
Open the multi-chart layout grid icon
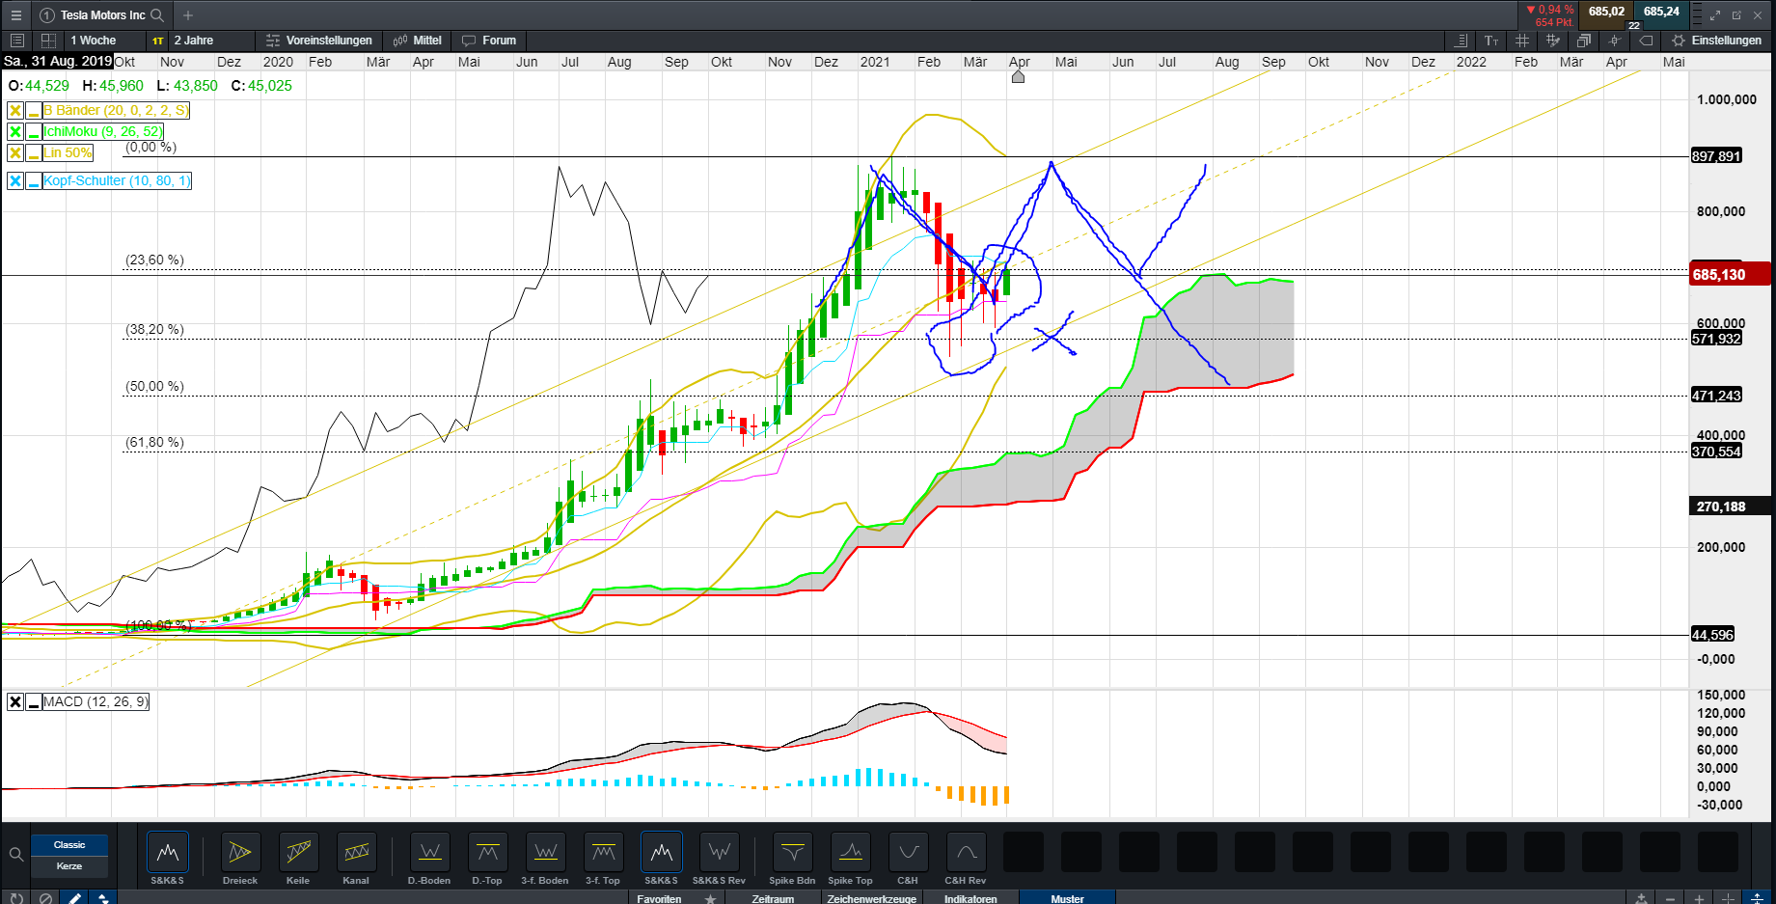coord(48,41)
